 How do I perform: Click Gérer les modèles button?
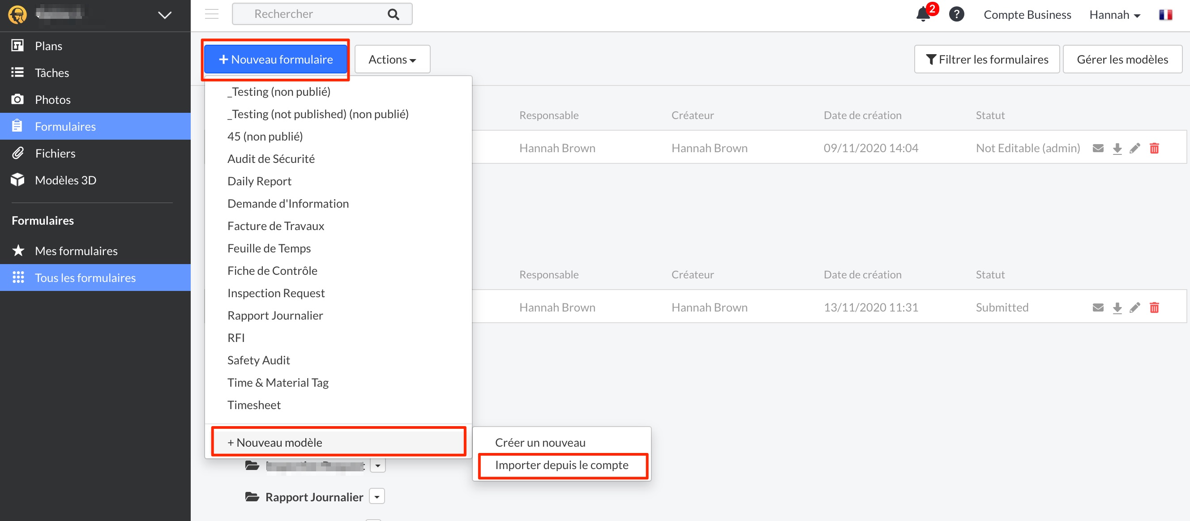click(x=1122, y=59)
